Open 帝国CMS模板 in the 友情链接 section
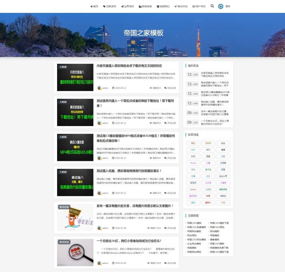The image size is (285, 272). pos(194,223)
